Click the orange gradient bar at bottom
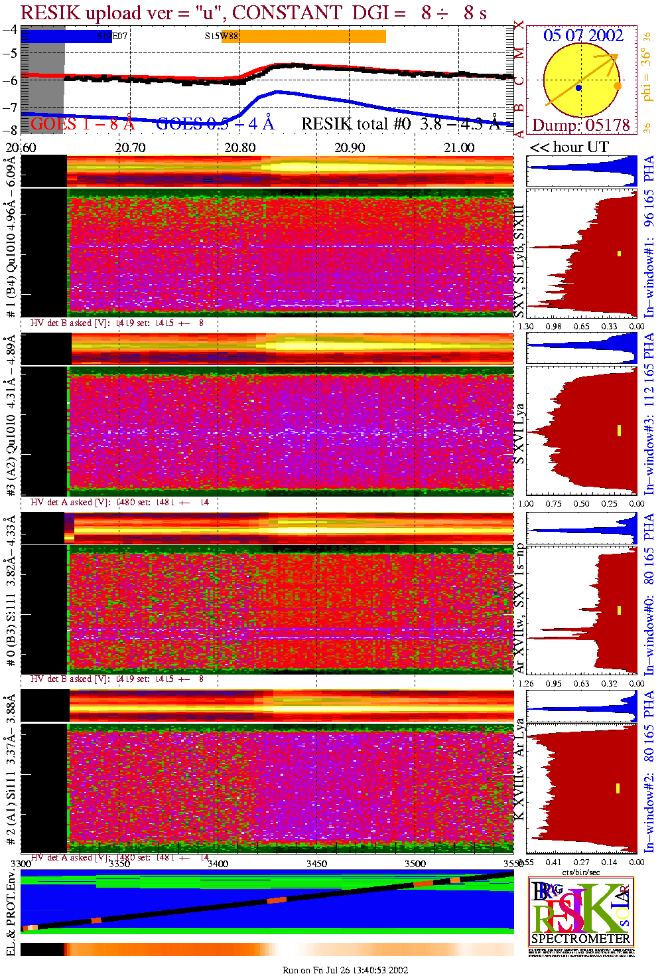The image size is (666, 980). tap(267, 949)
